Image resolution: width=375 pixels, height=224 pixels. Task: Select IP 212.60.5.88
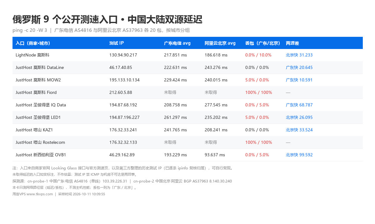[x=121, y=92]
